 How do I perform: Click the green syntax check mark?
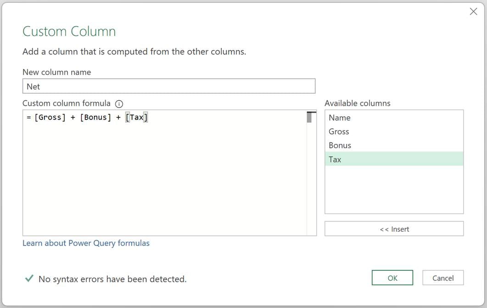[29, 278]
